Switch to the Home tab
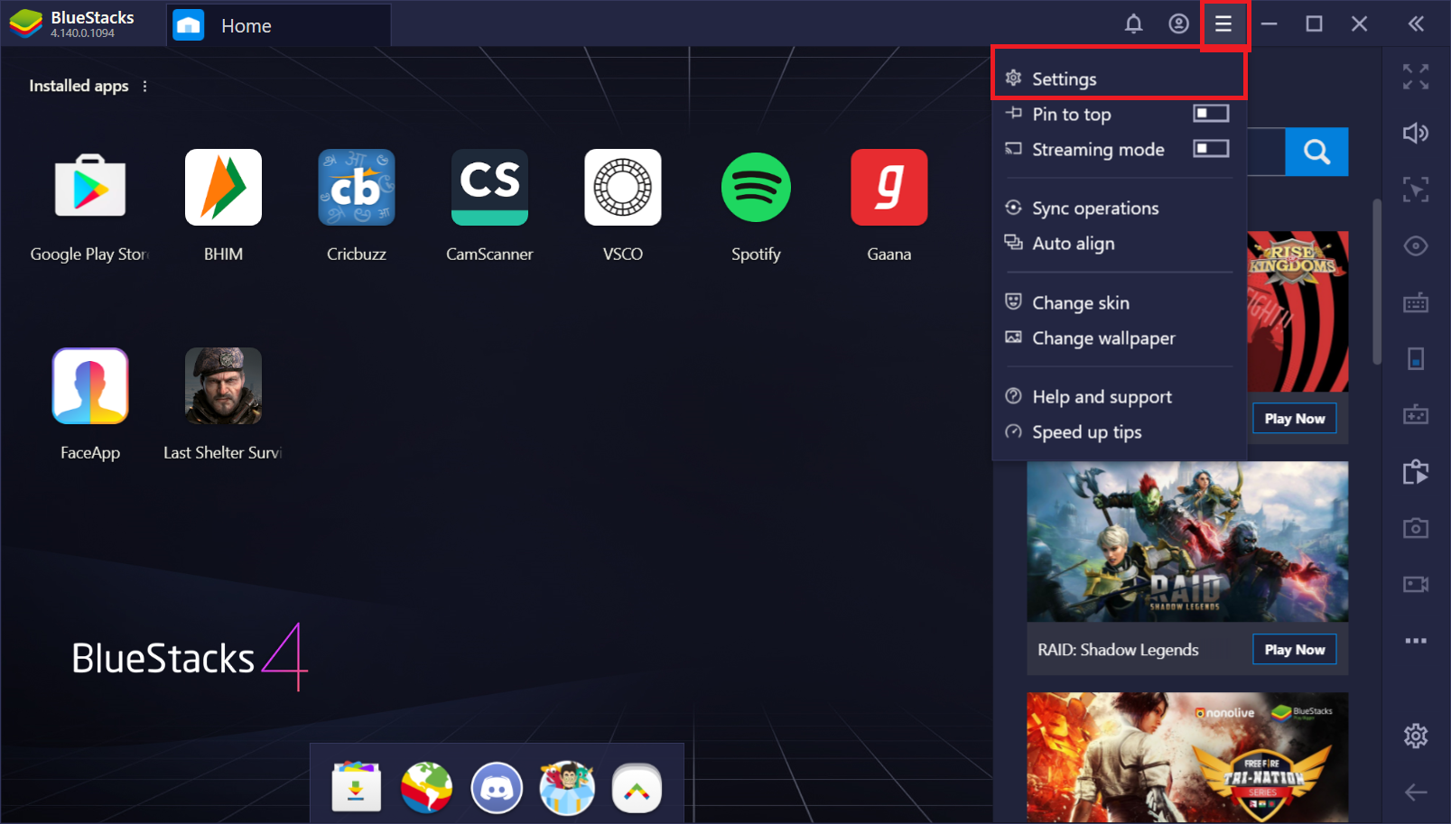This screenshot has height=824, width=1451. pyautogui.click(x=279, y=25)
